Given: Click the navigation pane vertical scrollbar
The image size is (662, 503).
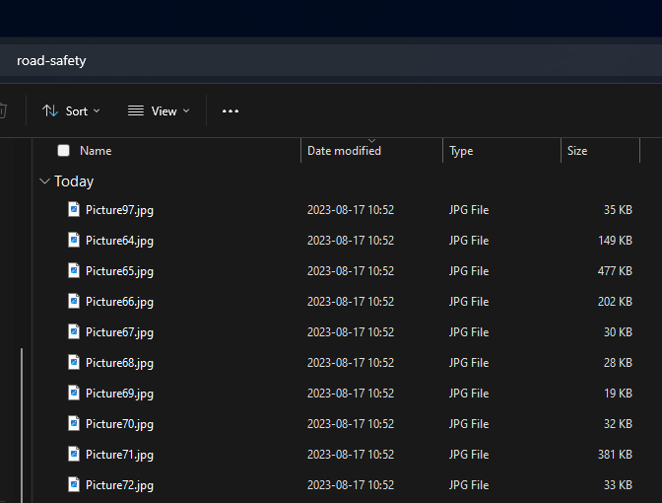Looking at the screenshot, I should [22, 425].
